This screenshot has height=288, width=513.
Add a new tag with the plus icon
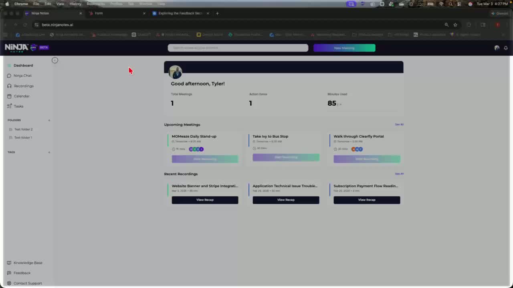click(49, 152)
